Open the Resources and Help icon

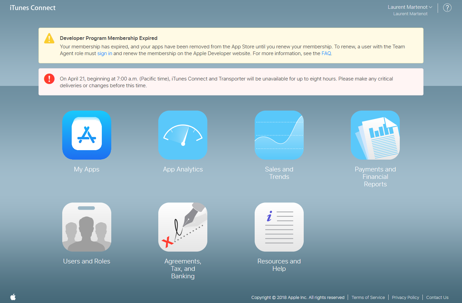point(279,227)
